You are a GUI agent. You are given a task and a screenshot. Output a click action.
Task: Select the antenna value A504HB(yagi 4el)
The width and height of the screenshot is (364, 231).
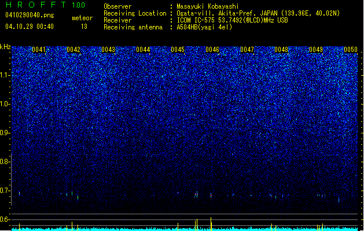(204, 27)
